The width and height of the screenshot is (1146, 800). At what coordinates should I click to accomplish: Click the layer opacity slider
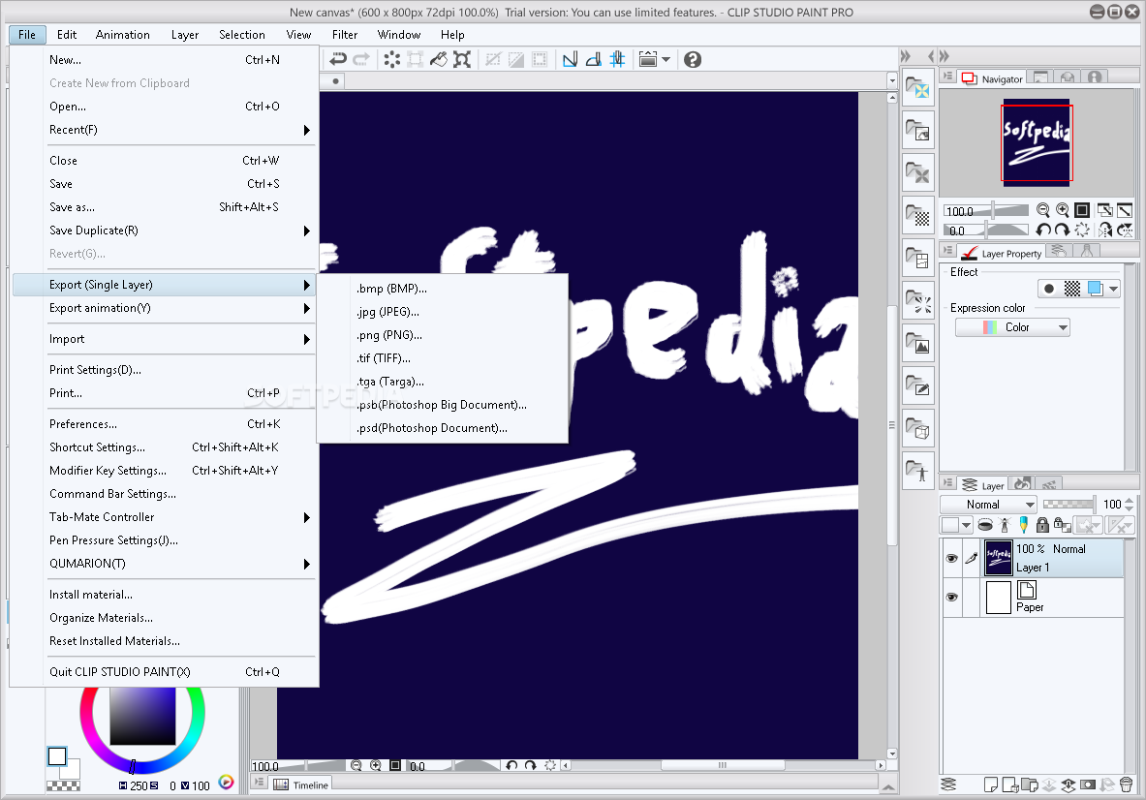(1069, 504)
